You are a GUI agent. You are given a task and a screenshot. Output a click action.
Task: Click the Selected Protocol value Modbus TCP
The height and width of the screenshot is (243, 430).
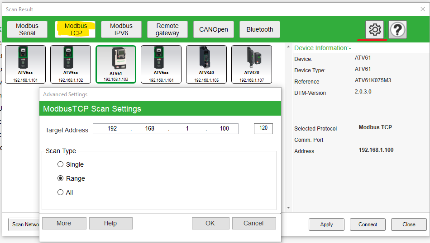[x=375, y=127]
